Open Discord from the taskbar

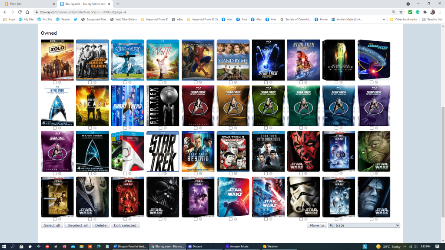196,247
